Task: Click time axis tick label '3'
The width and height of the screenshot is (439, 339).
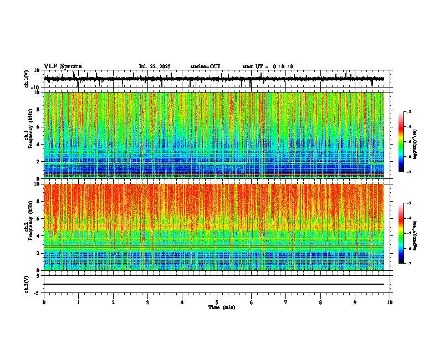Action: tap(147, 302)
